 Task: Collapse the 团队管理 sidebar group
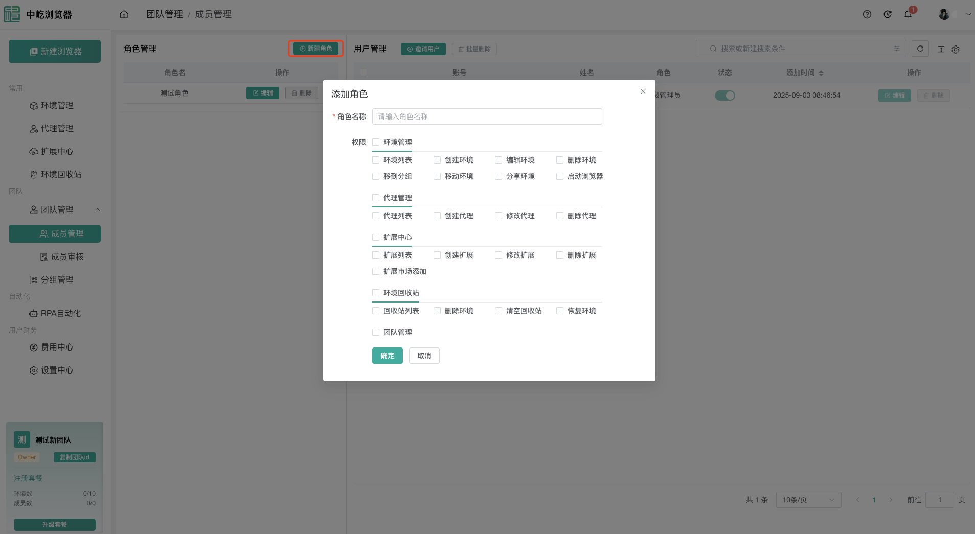pyautogui.click(x=98, y=210)
